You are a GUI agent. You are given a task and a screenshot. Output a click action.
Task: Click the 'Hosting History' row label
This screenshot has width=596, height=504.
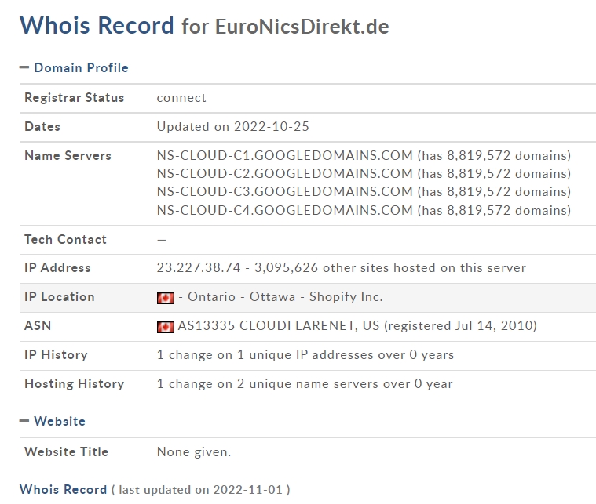(75, 384)
